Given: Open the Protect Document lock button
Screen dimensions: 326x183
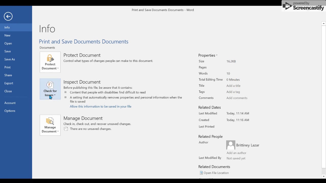Looking at the screenshot, I should (50, 62).
